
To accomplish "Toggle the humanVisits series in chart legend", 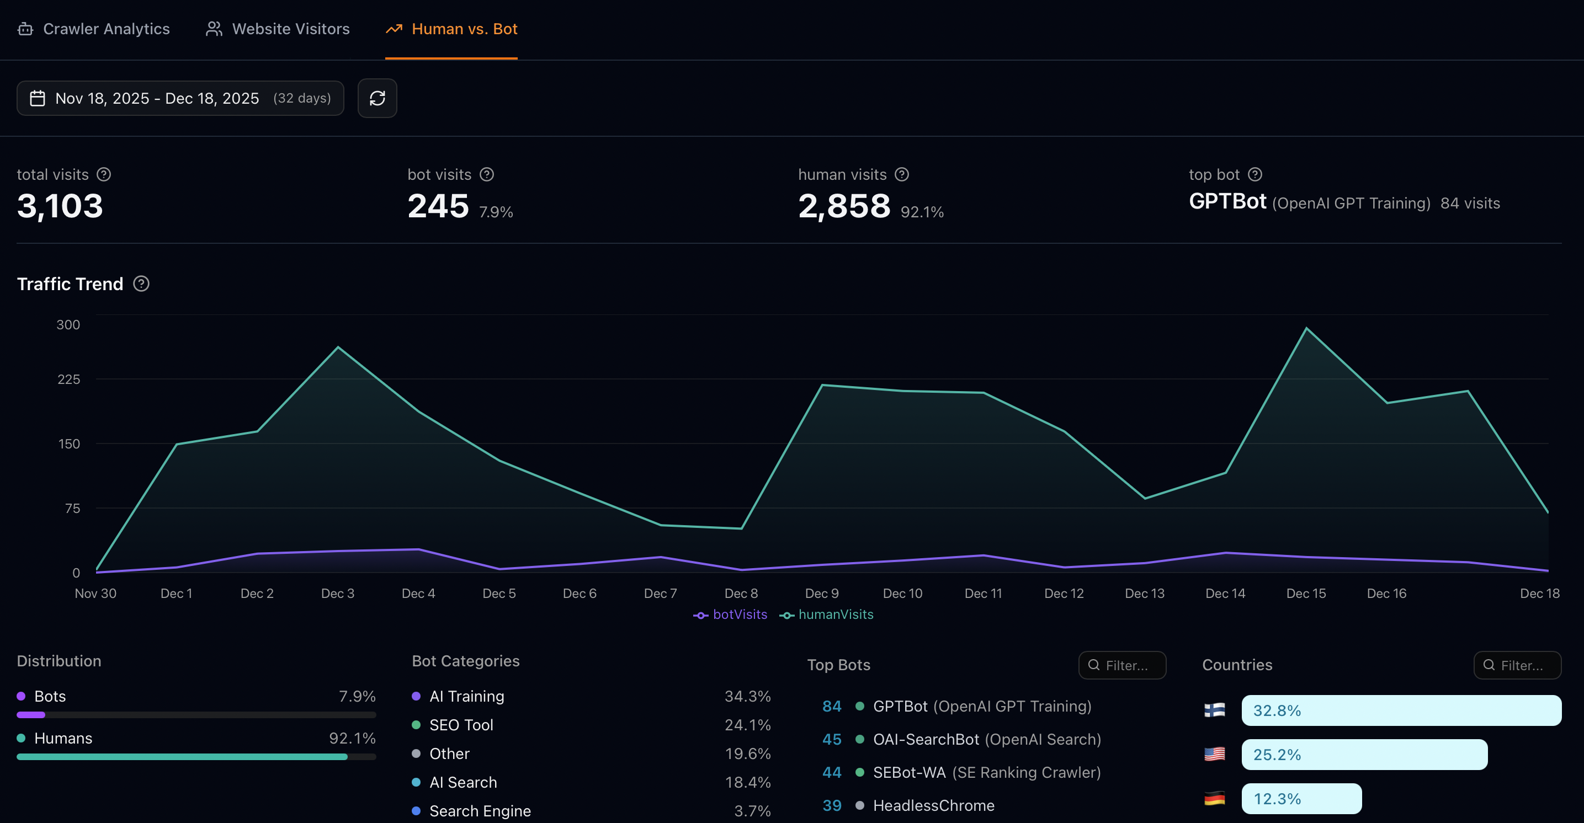I will (827, 614).
